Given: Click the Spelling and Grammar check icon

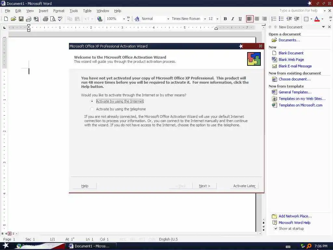Looking at the screenshot, I should point(60,19).
